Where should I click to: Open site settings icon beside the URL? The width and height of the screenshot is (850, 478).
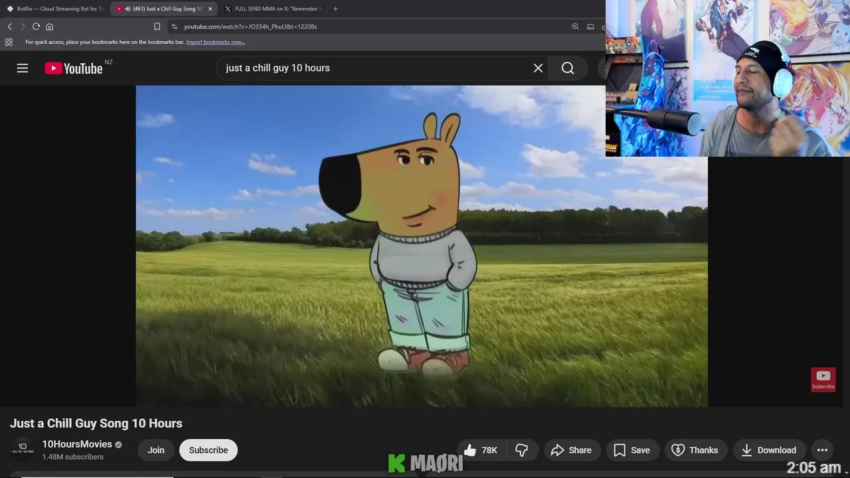click(174, 27)
